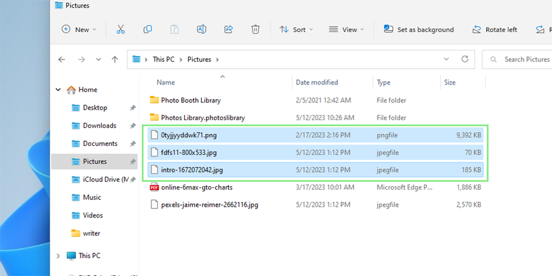Open the New item dropdown
Image resolution: width=552 pixels, height=276 pixels.
coord(79,30)
